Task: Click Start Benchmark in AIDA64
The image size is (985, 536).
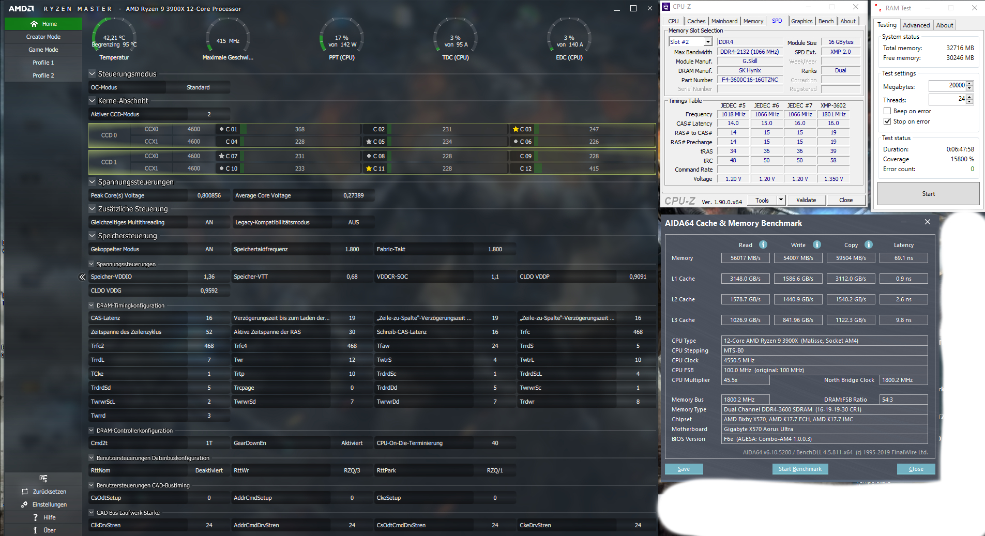Action: pos(800,469)
